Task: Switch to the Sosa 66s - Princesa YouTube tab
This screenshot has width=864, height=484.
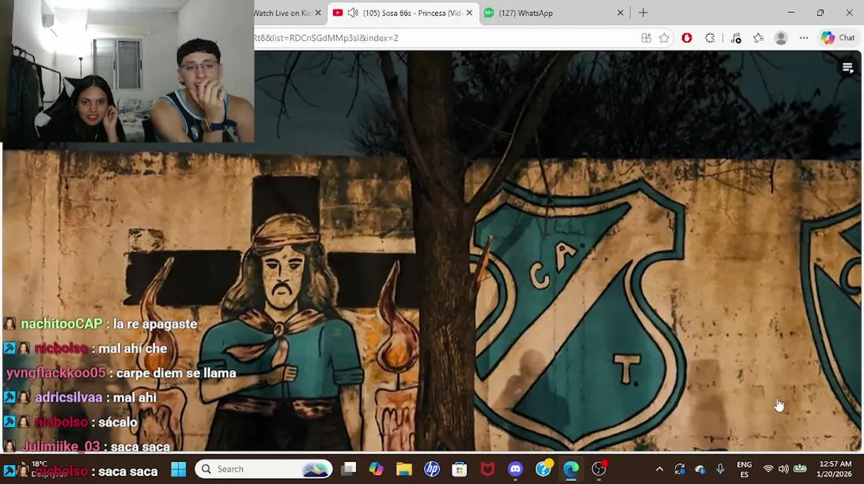Action: [412, 13]
